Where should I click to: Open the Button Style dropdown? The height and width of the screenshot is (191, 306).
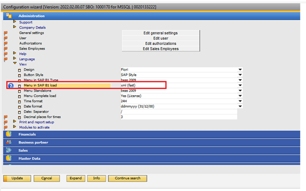click(x=240, y=75)
